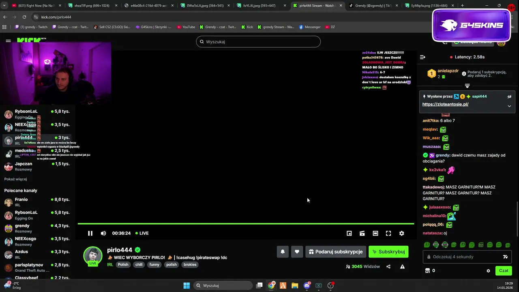
Task: Click the cast icon in the player
Action: (362, 233)
